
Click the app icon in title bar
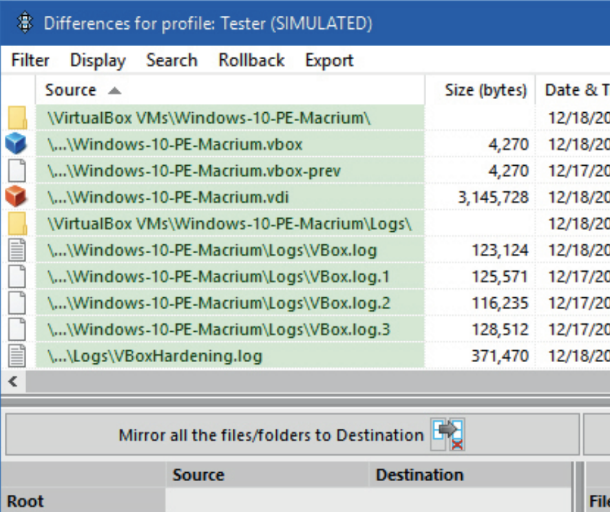point(23,23)
